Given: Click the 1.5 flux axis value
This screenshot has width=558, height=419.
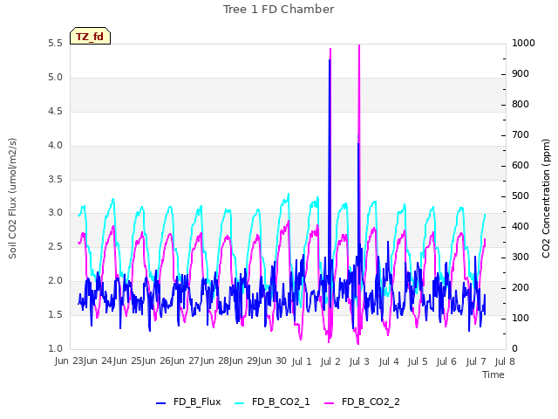Looking at the screenshot, I should [55, 314].
